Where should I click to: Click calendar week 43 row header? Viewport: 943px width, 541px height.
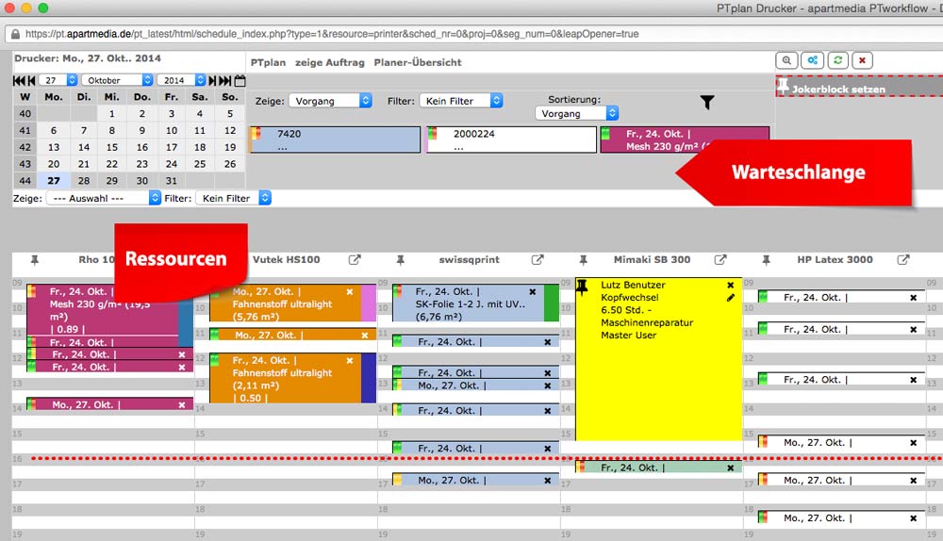tap(25, 164)
